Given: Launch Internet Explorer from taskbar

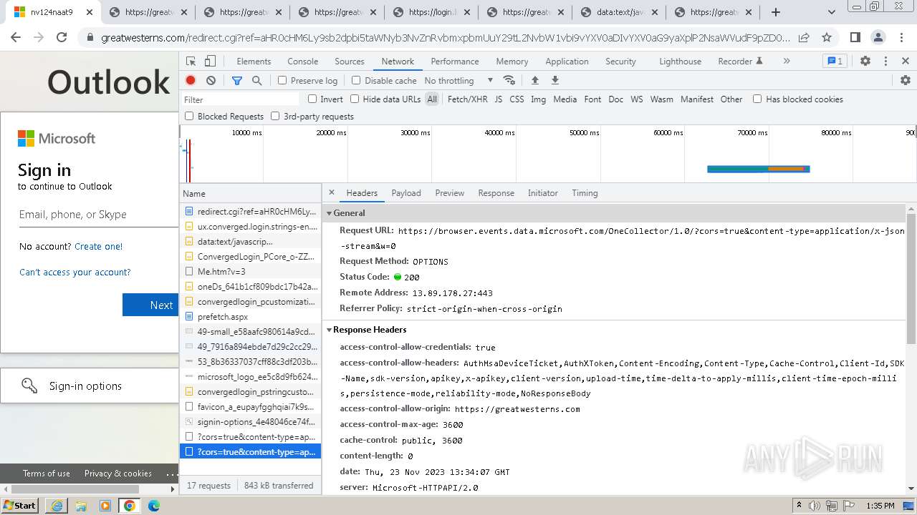Looking at the screenshot, I should tap(57, 506).
